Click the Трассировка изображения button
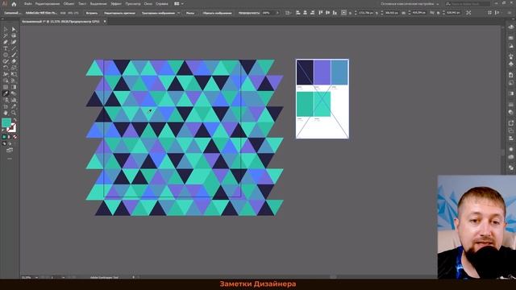The image size is (516, 290). pos(158,13)
